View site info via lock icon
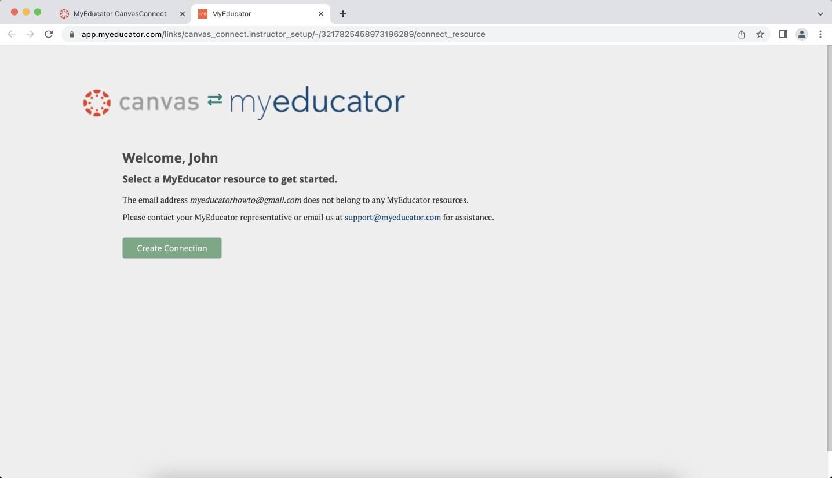 72,34
